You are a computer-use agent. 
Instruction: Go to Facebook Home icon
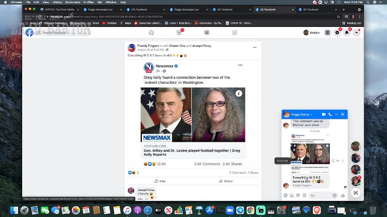pyautogui.click(x=151, y=33)
